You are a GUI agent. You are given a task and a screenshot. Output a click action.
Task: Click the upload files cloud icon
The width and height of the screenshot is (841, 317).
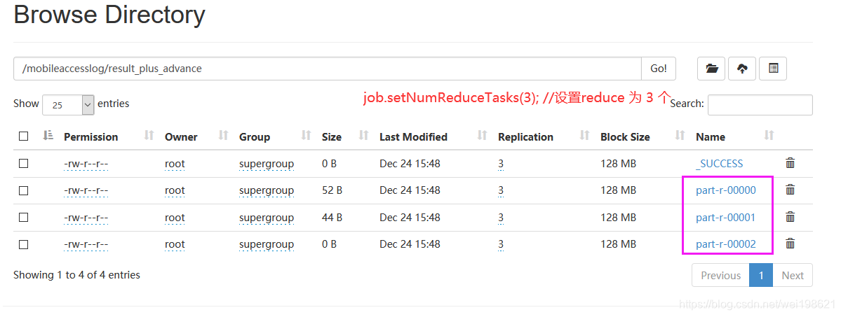point(742,69)
